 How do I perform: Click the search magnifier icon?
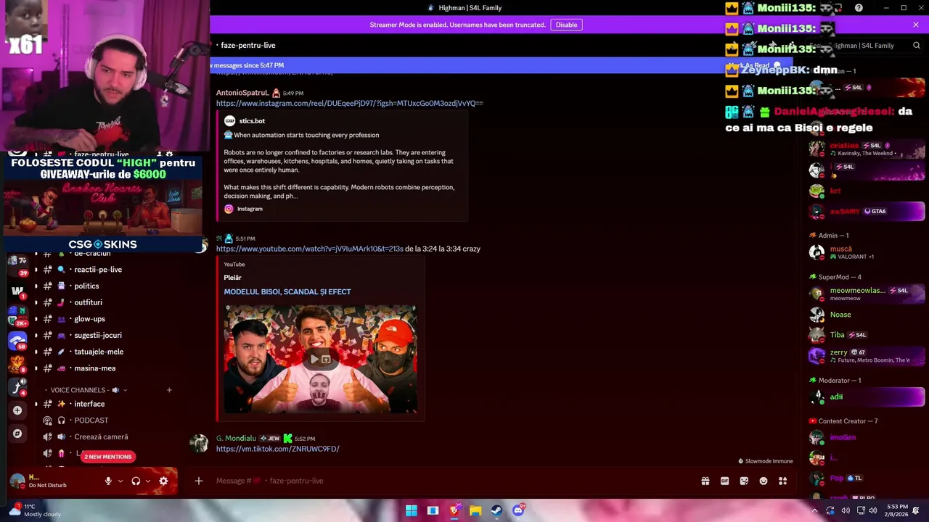tap(917, 46)
